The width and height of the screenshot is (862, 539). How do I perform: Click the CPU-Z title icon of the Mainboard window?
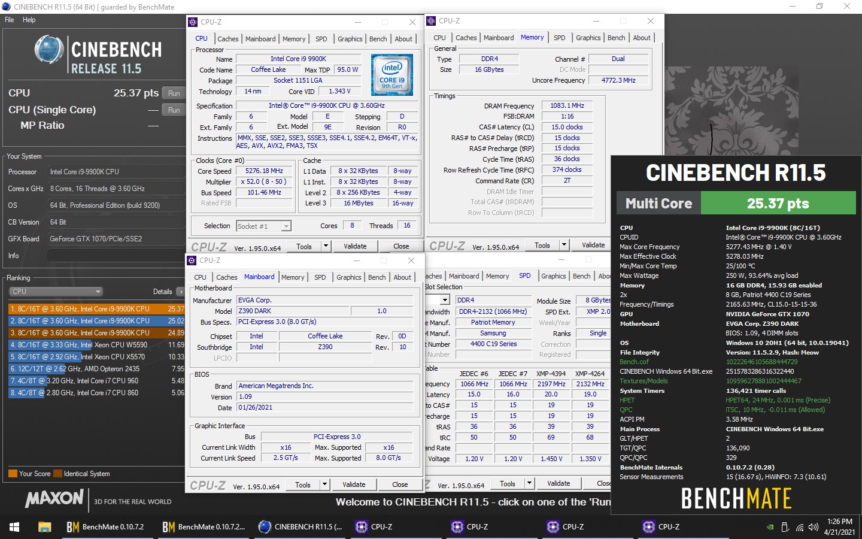(192, 261)
